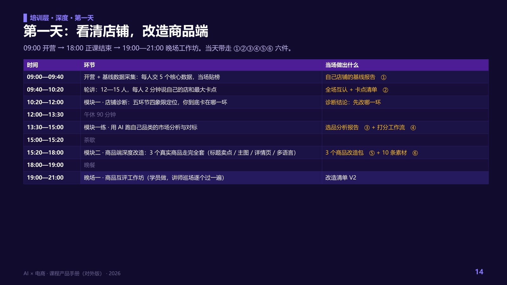Screen dimensions: 507x285
Task: Select the 18:00—19:00 time cell
Action: (52, 165)
